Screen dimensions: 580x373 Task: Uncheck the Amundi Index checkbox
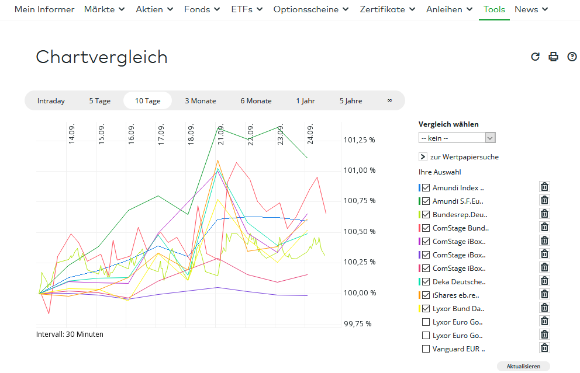[x=425, y=187]
